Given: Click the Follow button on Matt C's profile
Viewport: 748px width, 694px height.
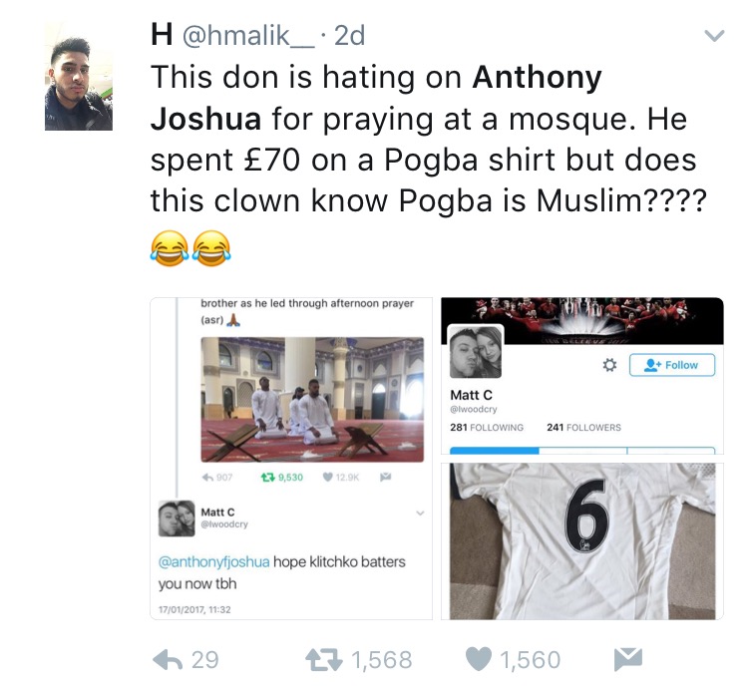Looking at the screenshot, I should (672, 365).
